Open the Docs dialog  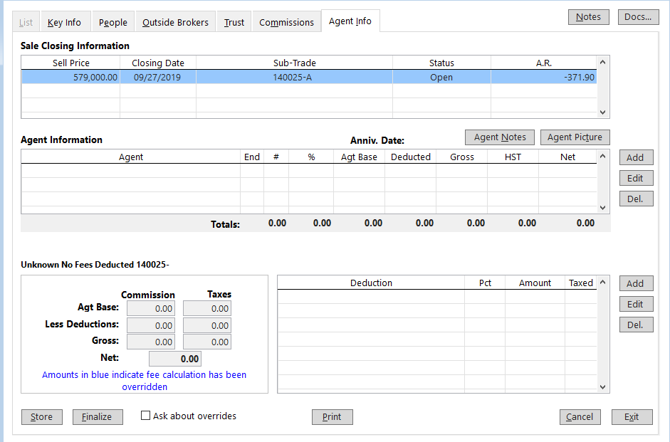[638, 16]
